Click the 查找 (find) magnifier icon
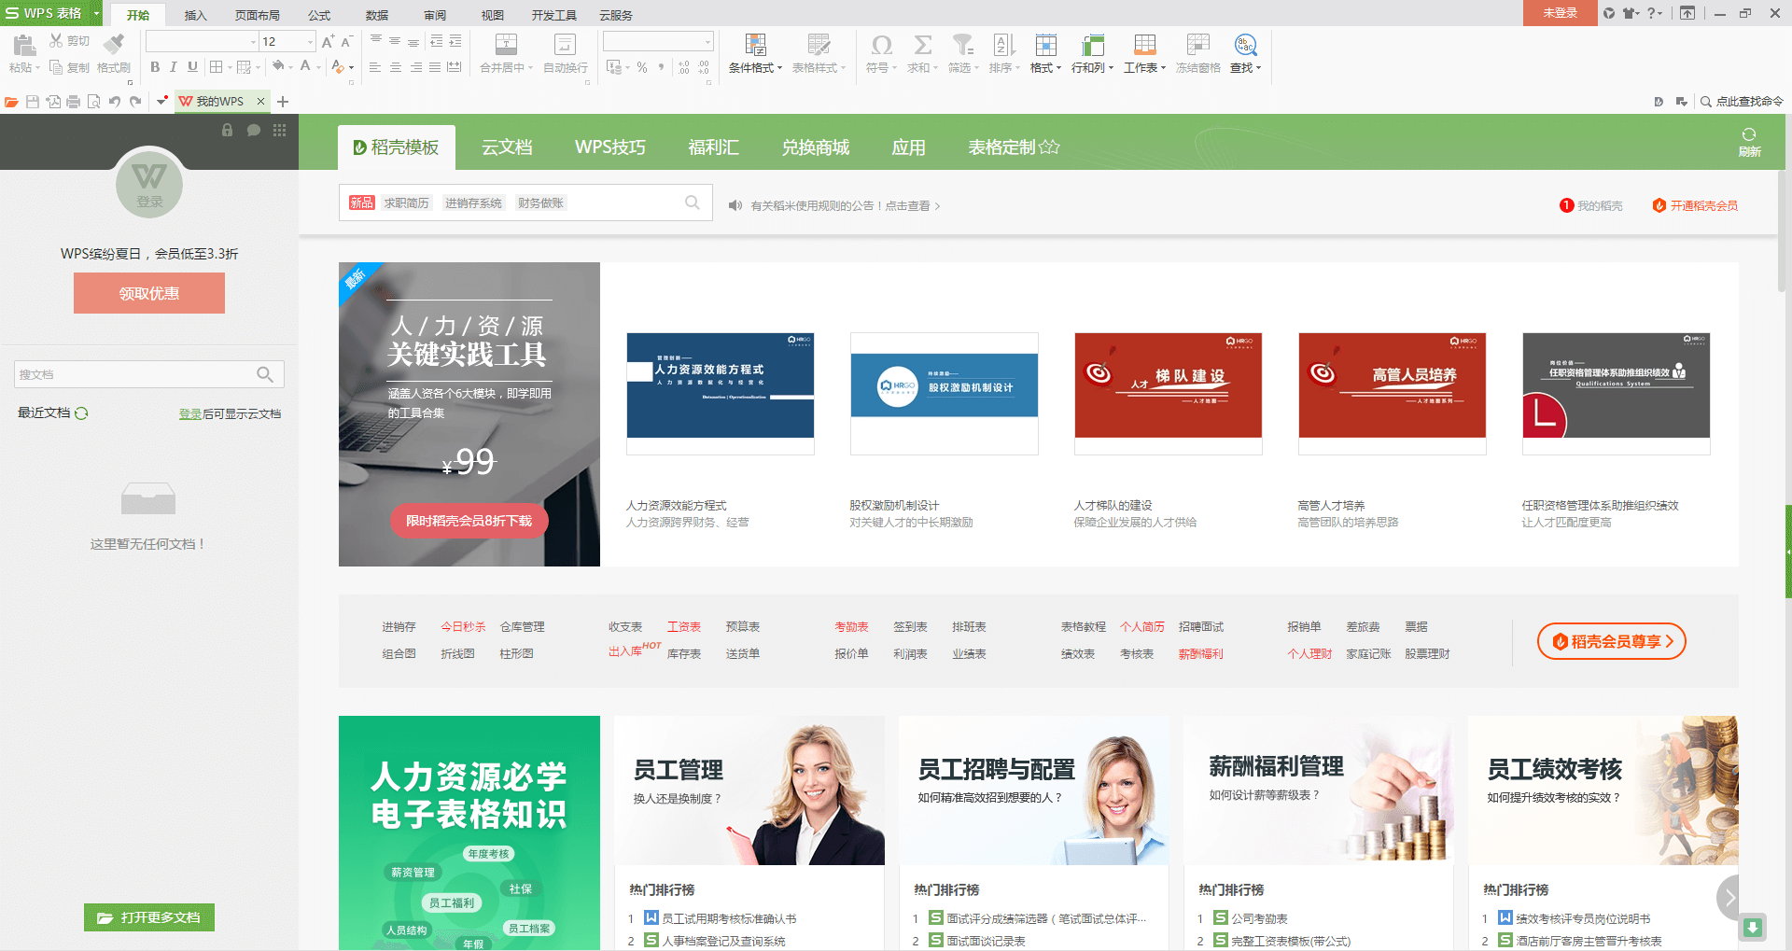Image resolution: width=1792 pixels, height=951 pixels. click(1245, 45)
